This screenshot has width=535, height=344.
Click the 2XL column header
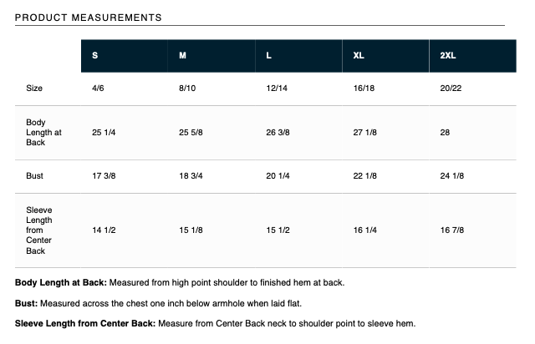point(447,55)
